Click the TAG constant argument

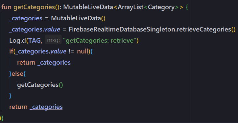34,40
